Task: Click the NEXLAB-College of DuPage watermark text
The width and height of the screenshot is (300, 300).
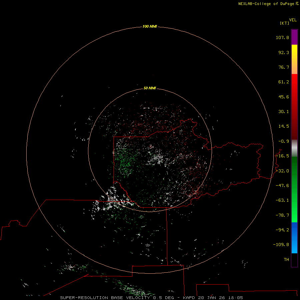Action: pos(266,4)
